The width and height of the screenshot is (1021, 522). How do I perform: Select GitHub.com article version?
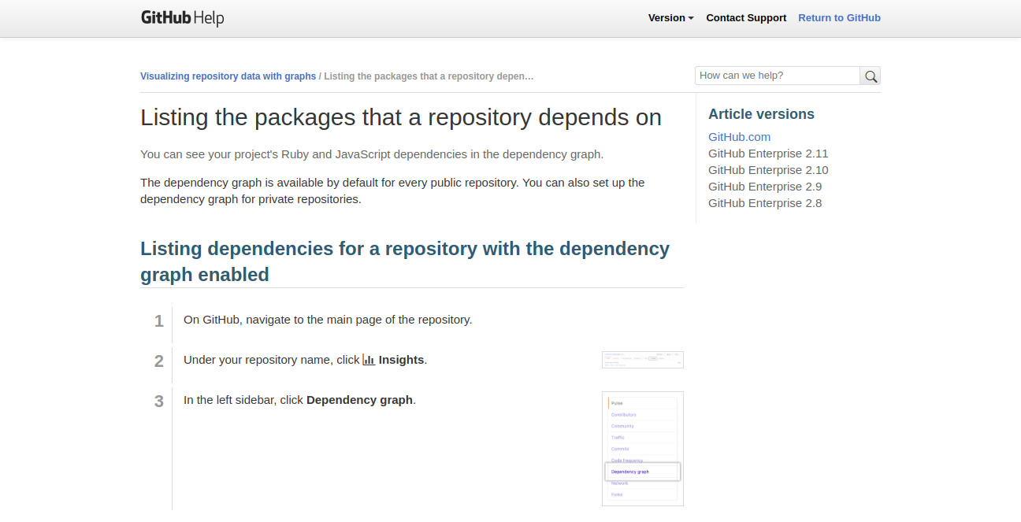coord(739,137)
